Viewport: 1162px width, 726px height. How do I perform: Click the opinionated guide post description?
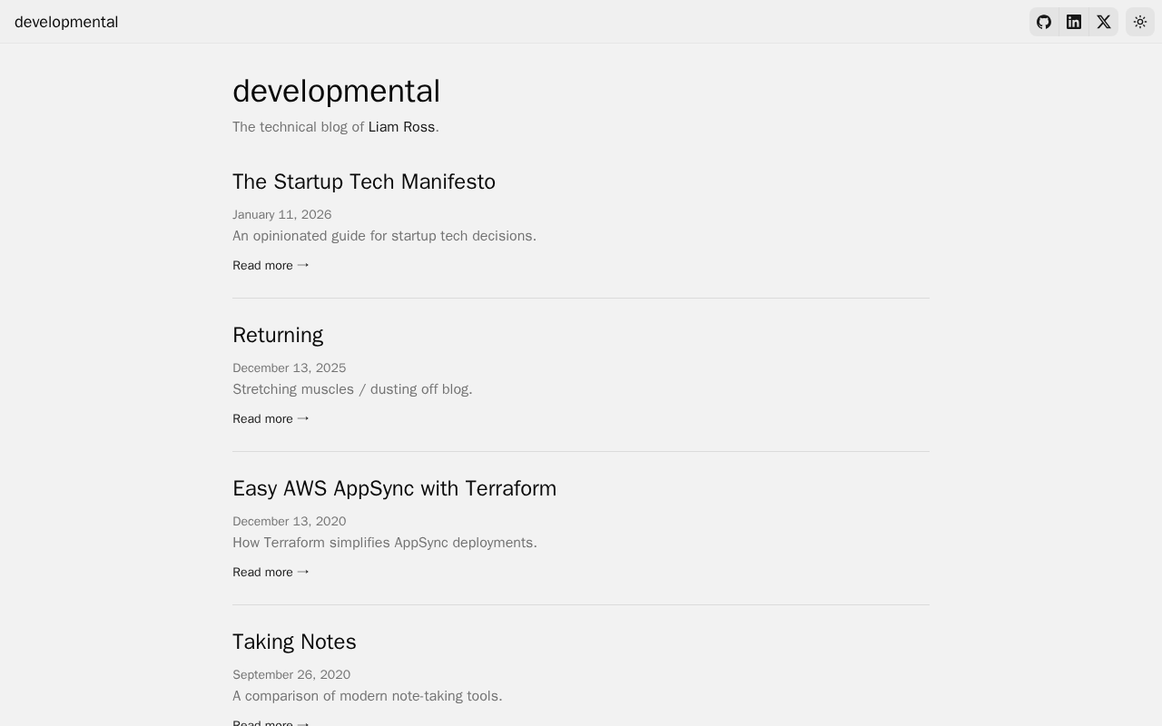384,236
